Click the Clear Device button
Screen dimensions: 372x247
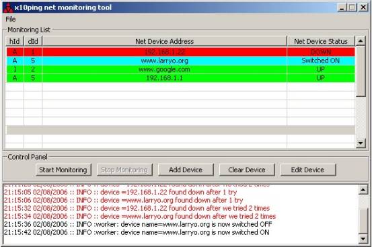247,170
